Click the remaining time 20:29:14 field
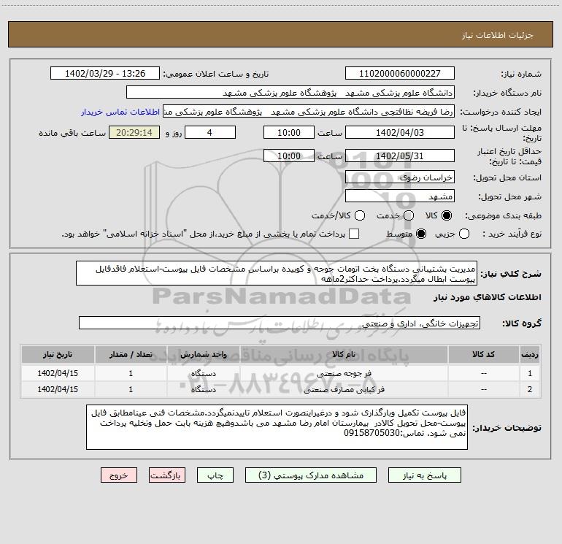Screen dimensions: 562x544 coord(134,132)
